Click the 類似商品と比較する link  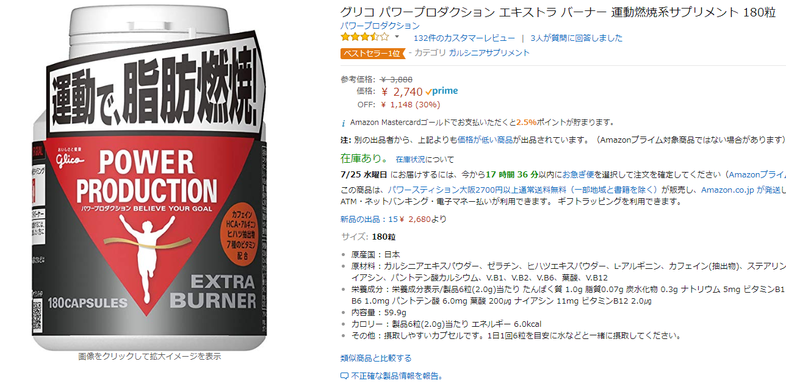point(376,358)
